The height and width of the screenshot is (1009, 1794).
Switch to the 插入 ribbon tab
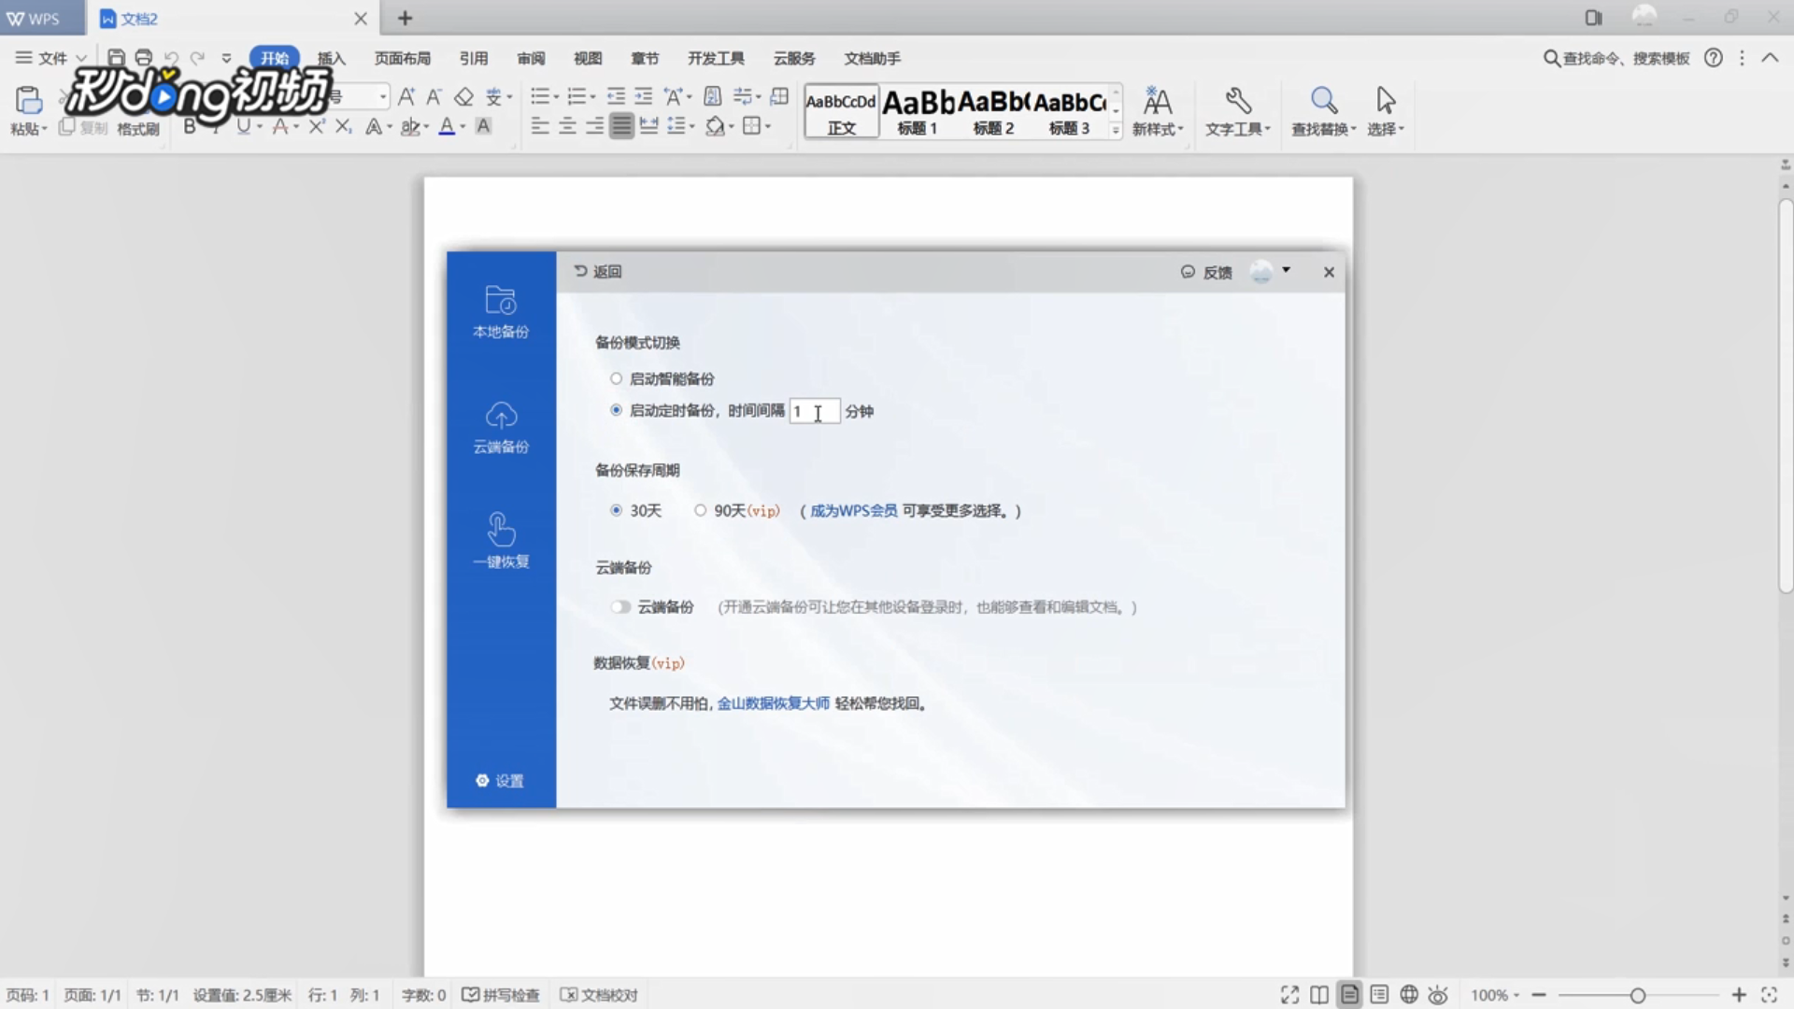pos(331,59)
